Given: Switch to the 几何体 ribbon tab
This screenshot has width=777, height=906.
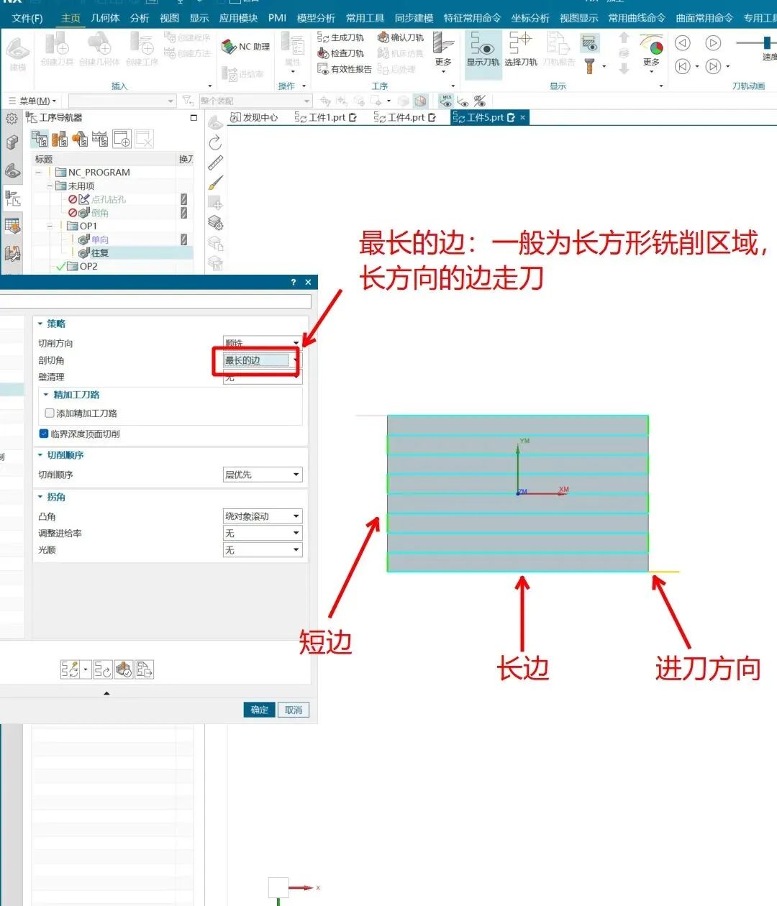Looking at the screenshot, I should [105, 18].
